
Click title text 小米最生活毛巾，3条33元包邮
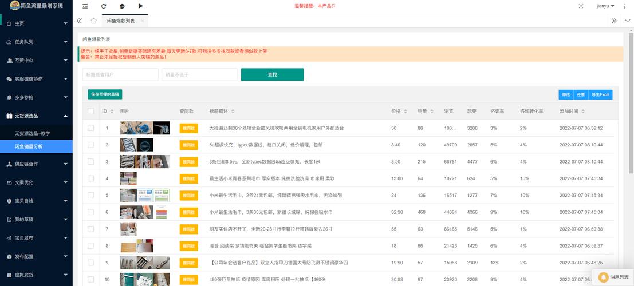(270, 212)
